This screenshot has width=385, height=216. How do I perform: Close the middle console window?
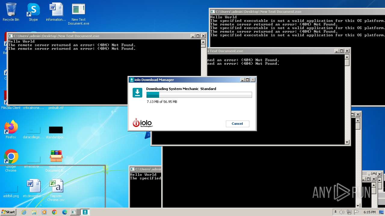347,51
